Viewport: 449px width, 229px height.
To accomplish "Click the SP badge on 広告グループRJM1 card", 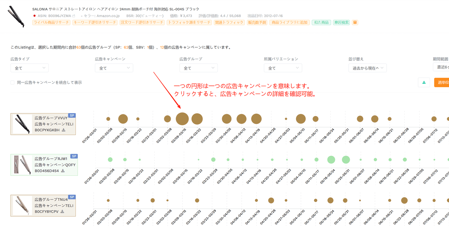I will coord(74,156).
